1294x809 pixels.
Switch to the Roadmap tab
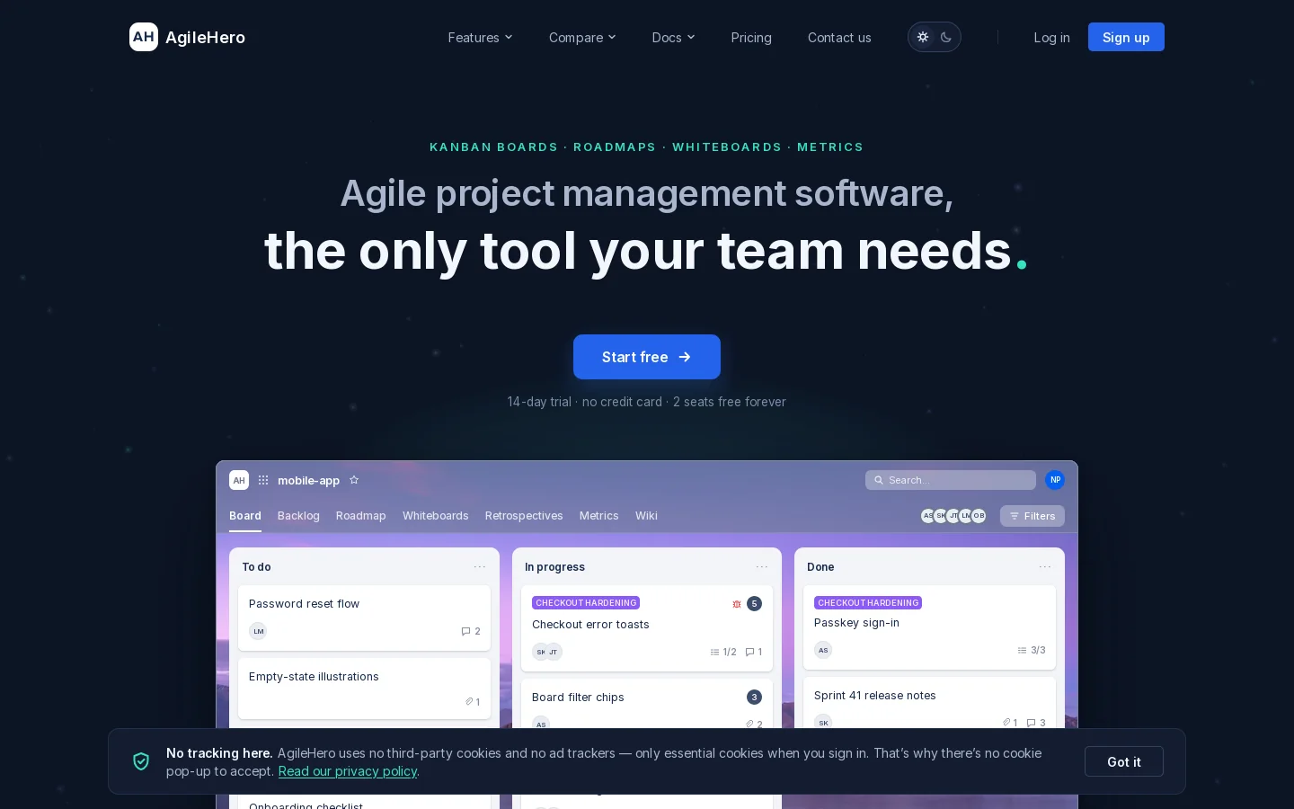click(x=361, y=516)
